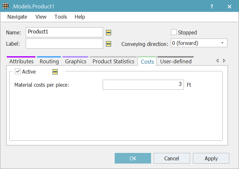Switch to the Routing tab
The width and height of the screenshot is (239, 169).
click(x=49, y=61)
